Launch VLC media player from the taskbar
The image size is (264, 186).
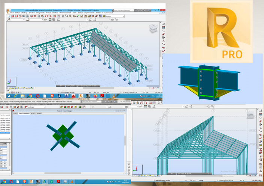114,96
